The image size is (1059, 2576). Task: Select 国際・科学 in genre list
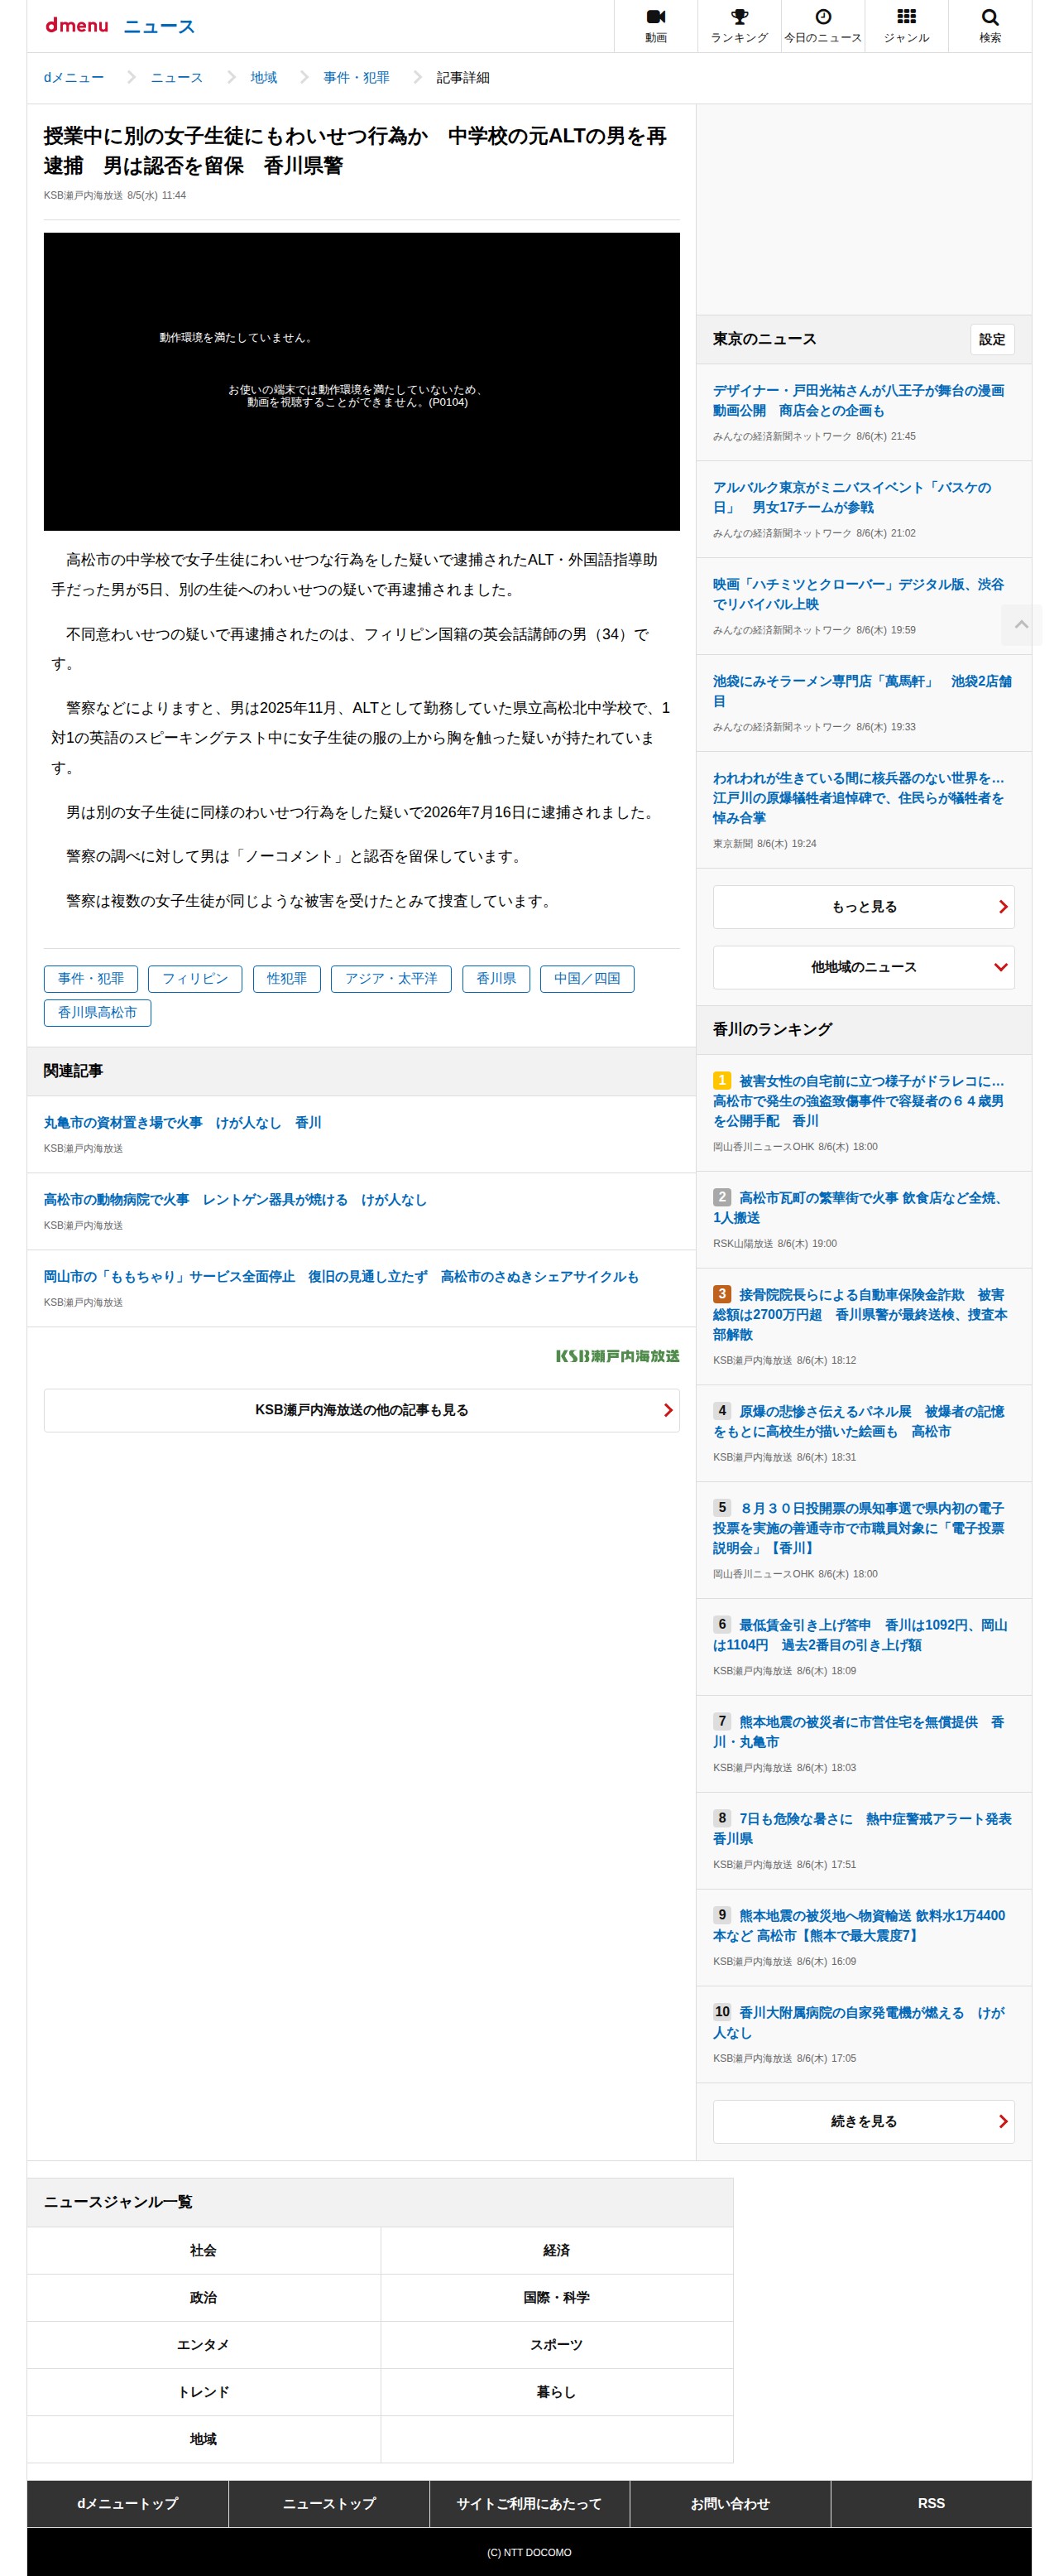click(557, 2297)
